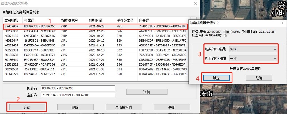Sort by 授权版本号 column header
287x114 pixels.
coord(123,21)
